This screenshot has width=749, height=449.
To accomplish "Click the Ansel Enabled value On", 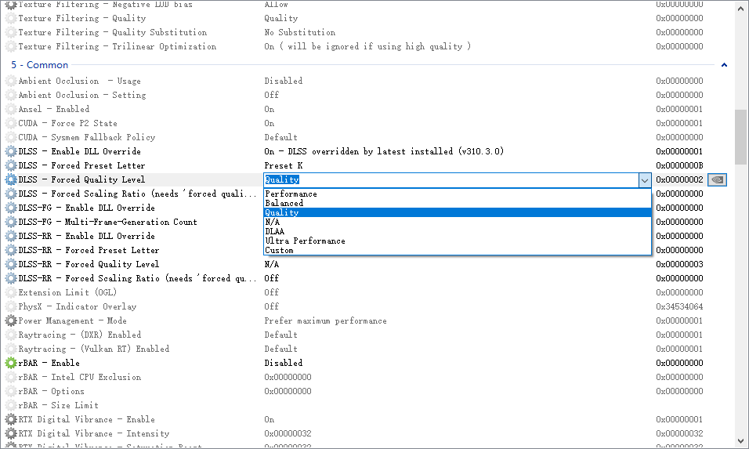I will pos(270,109).
